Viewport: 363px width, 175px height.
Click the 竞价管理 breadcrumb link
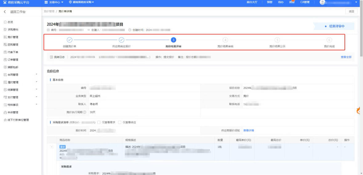[x=49, y=11]
